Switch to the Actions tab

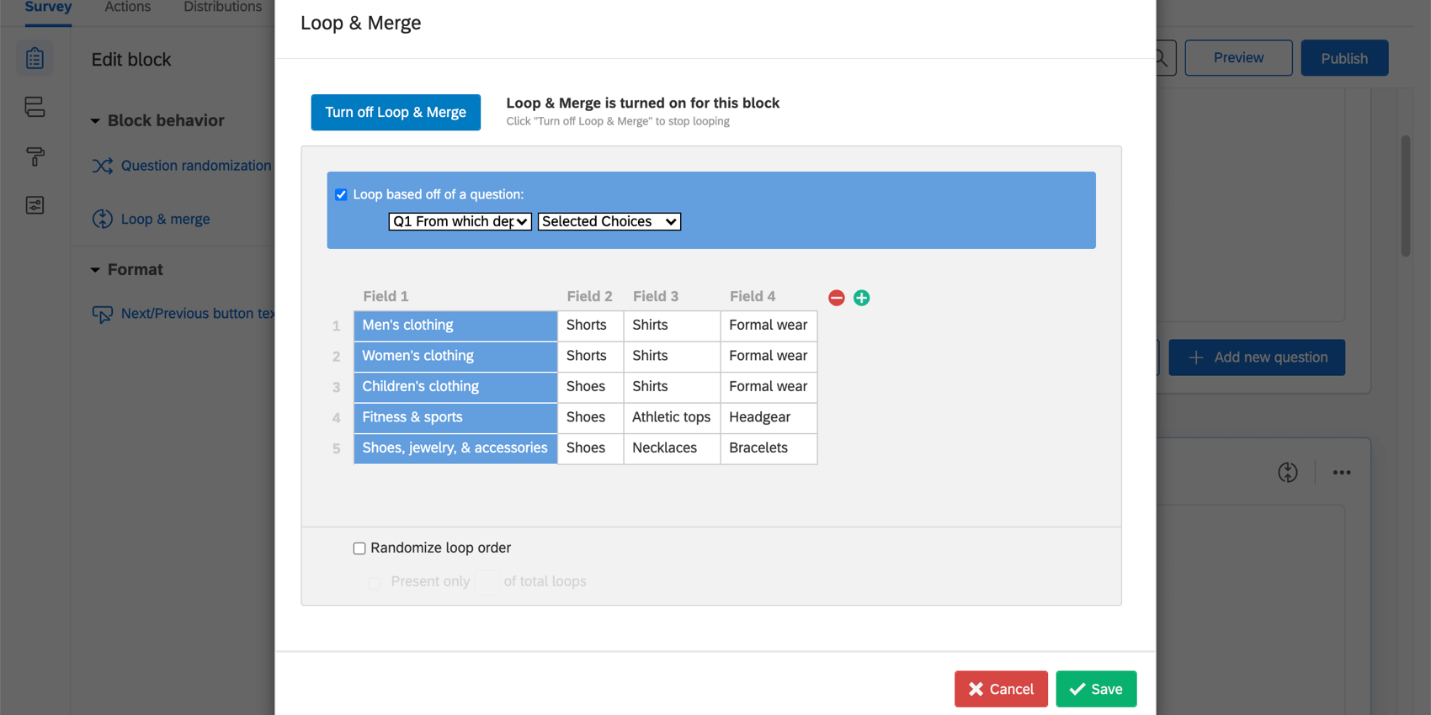pos(128,8)
